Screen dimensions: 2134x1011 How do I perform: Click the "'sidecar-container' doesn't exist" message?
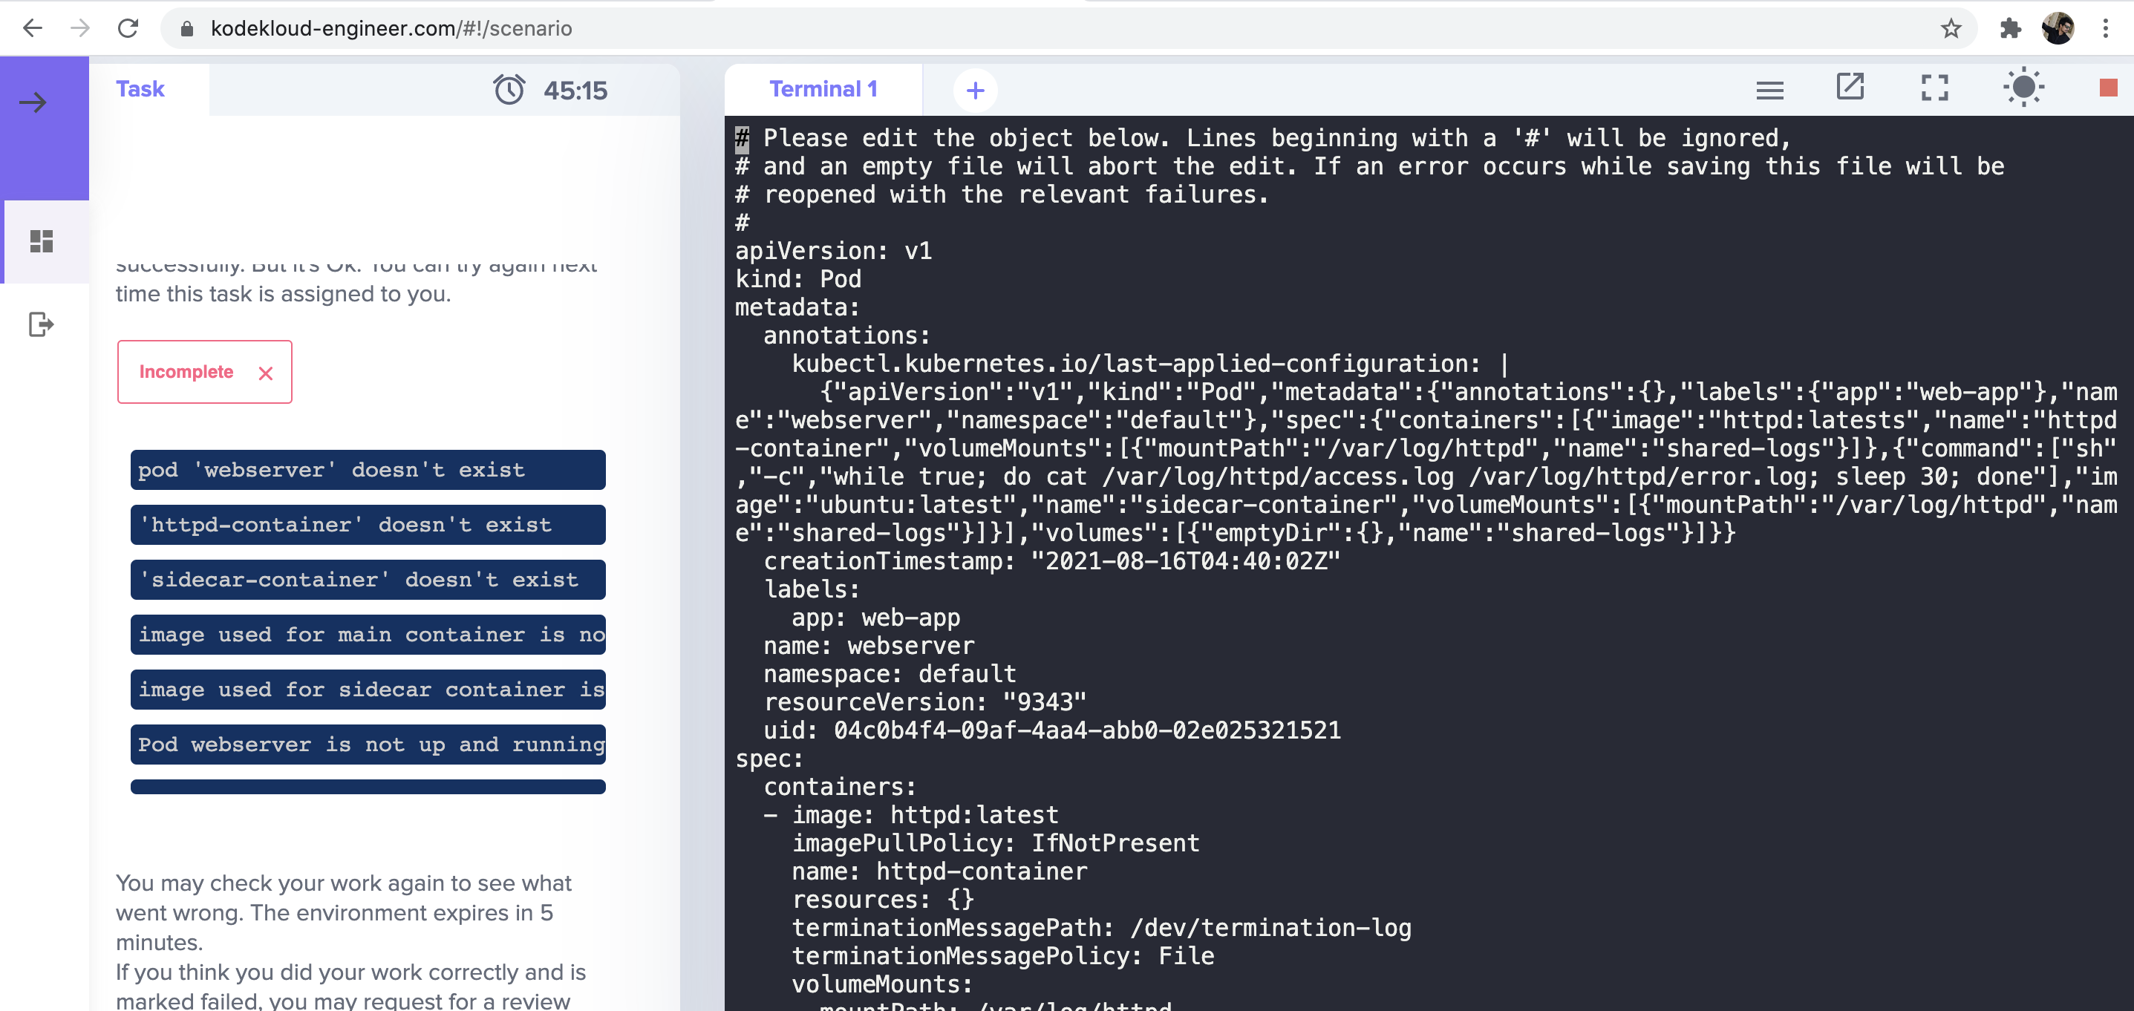[x=368, y=580]
